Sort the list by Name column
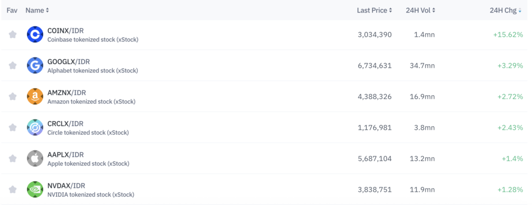The width and height of the screenshot is (532, 205). (x=37, y=10)
